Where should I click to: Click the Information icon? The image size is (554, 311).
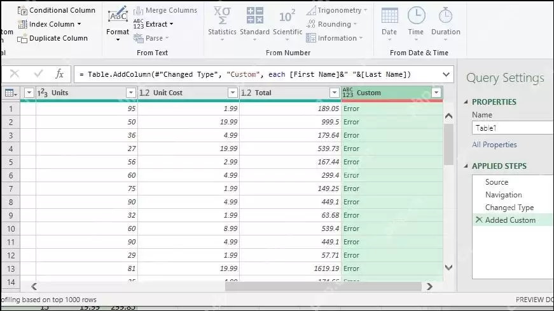pyautogui.click(x=311, y=37)
